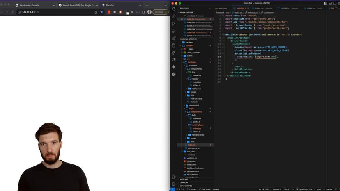Expand the OUTLINE section

point(184,179)
